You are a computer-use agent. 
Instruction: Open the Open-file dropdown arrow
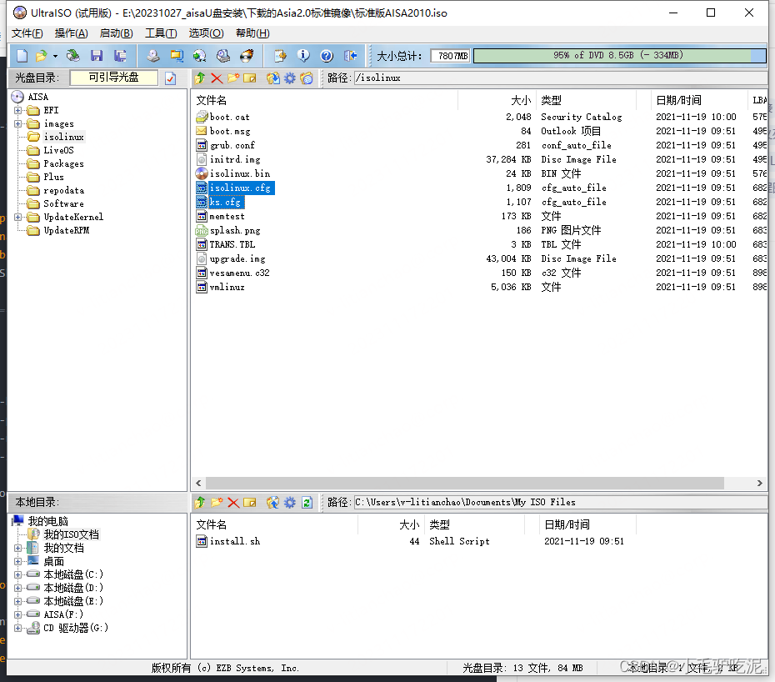(x=55, y=55)
